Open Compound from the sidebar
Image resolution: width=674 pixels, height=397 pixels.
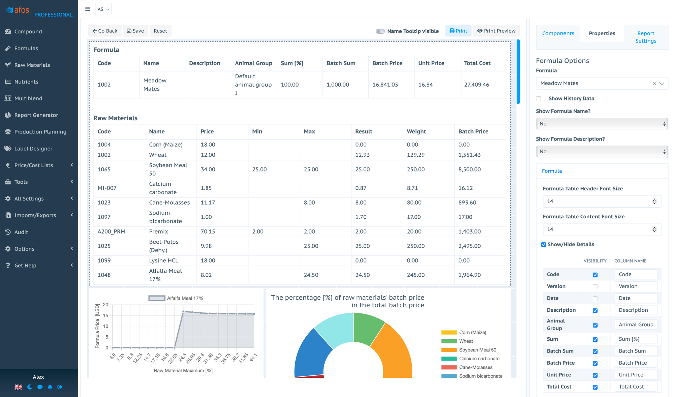pos(28,31)
